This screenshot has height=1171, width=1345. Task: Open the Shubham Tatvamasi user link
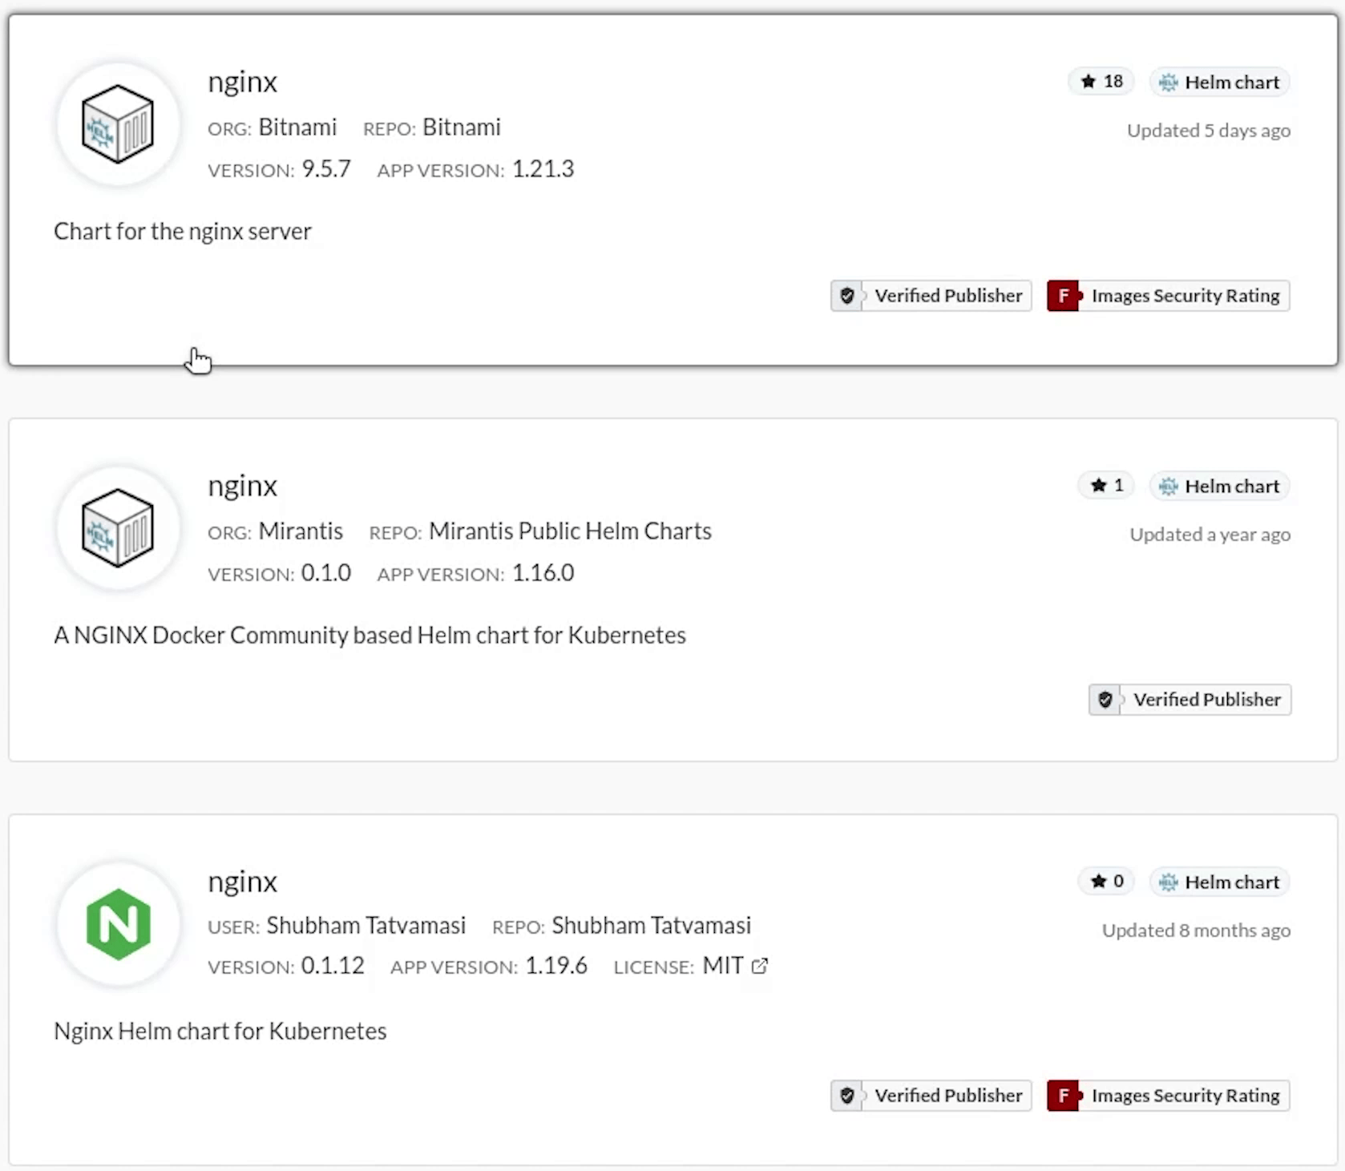click(366, 926)
